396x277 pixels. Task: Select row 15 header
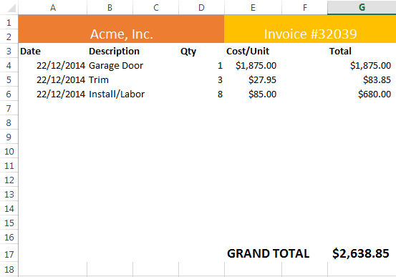coord(9,223)
